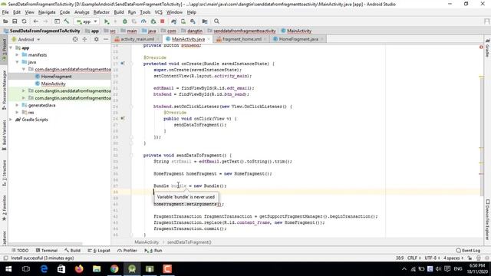
Task: Expand the res folder
Action: [17, 113]
